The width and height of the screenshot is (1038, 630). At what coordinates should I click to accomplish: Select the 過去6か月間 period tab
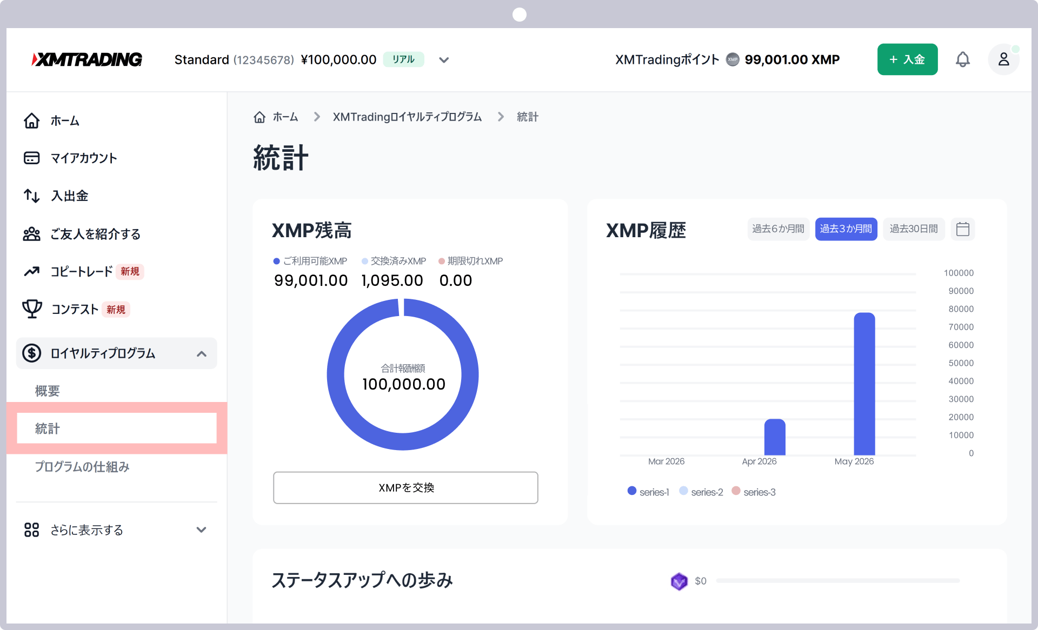tap(778, 229)
